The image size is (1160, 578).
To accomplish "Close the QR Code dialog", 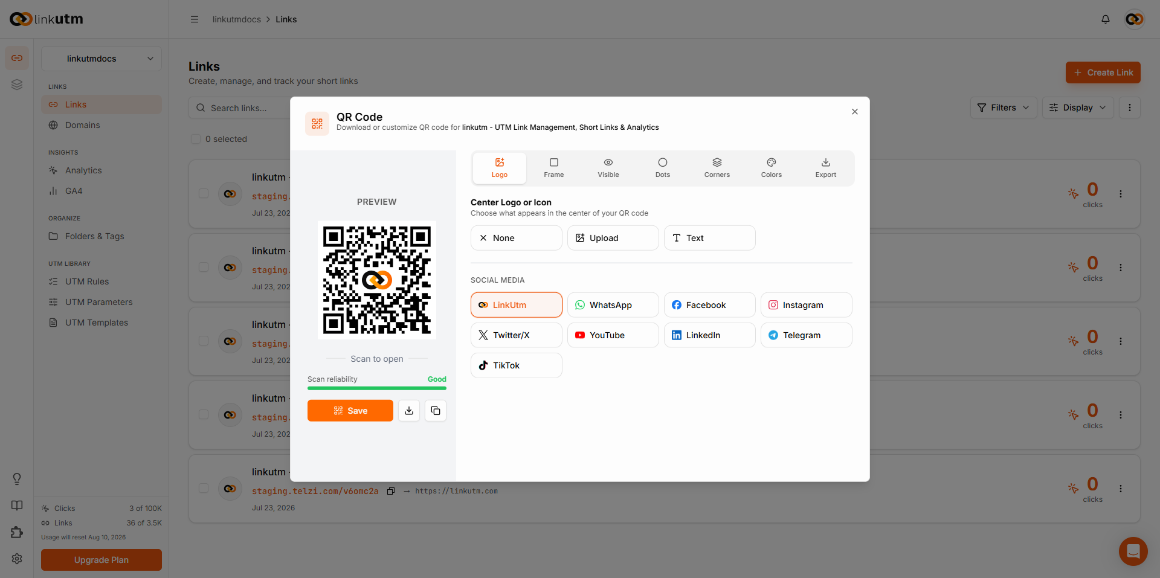I will pos(855,112).
